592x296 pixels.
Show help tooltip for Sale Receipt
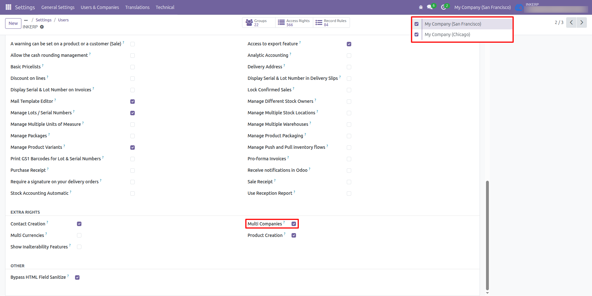[x=275, y=180]
